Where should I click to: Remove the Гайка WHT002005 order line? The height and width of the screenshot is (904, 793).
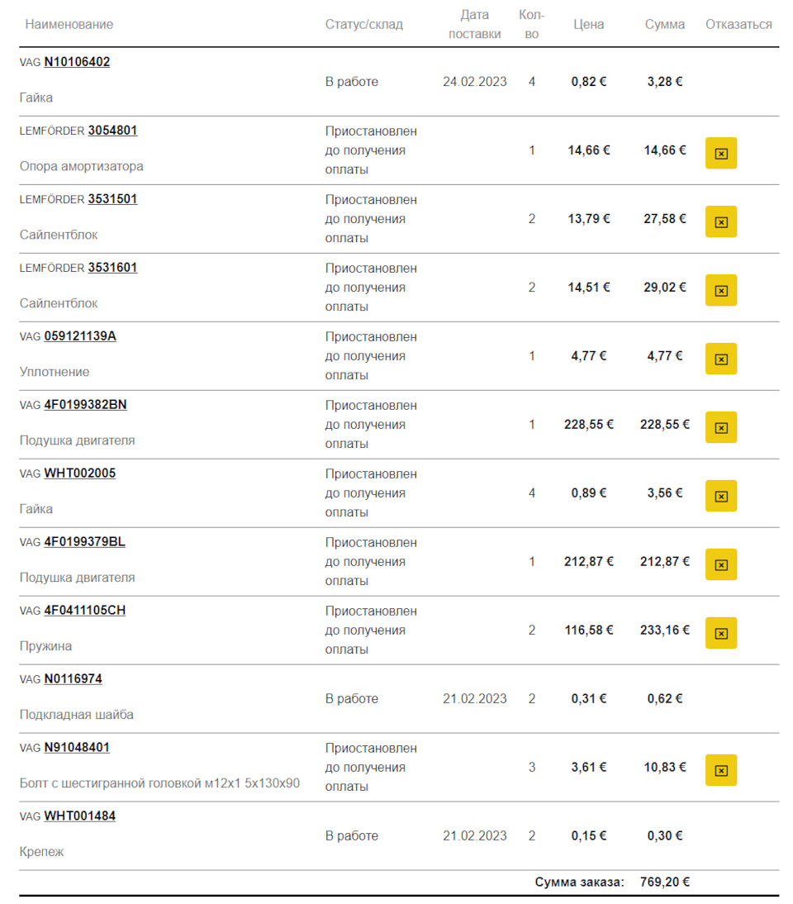pos(720,497)
